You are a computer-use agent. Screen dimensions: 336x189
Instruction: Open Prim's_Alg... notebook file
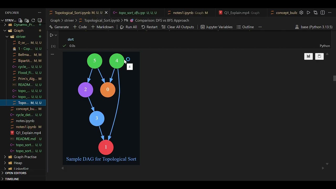point(23,79)
